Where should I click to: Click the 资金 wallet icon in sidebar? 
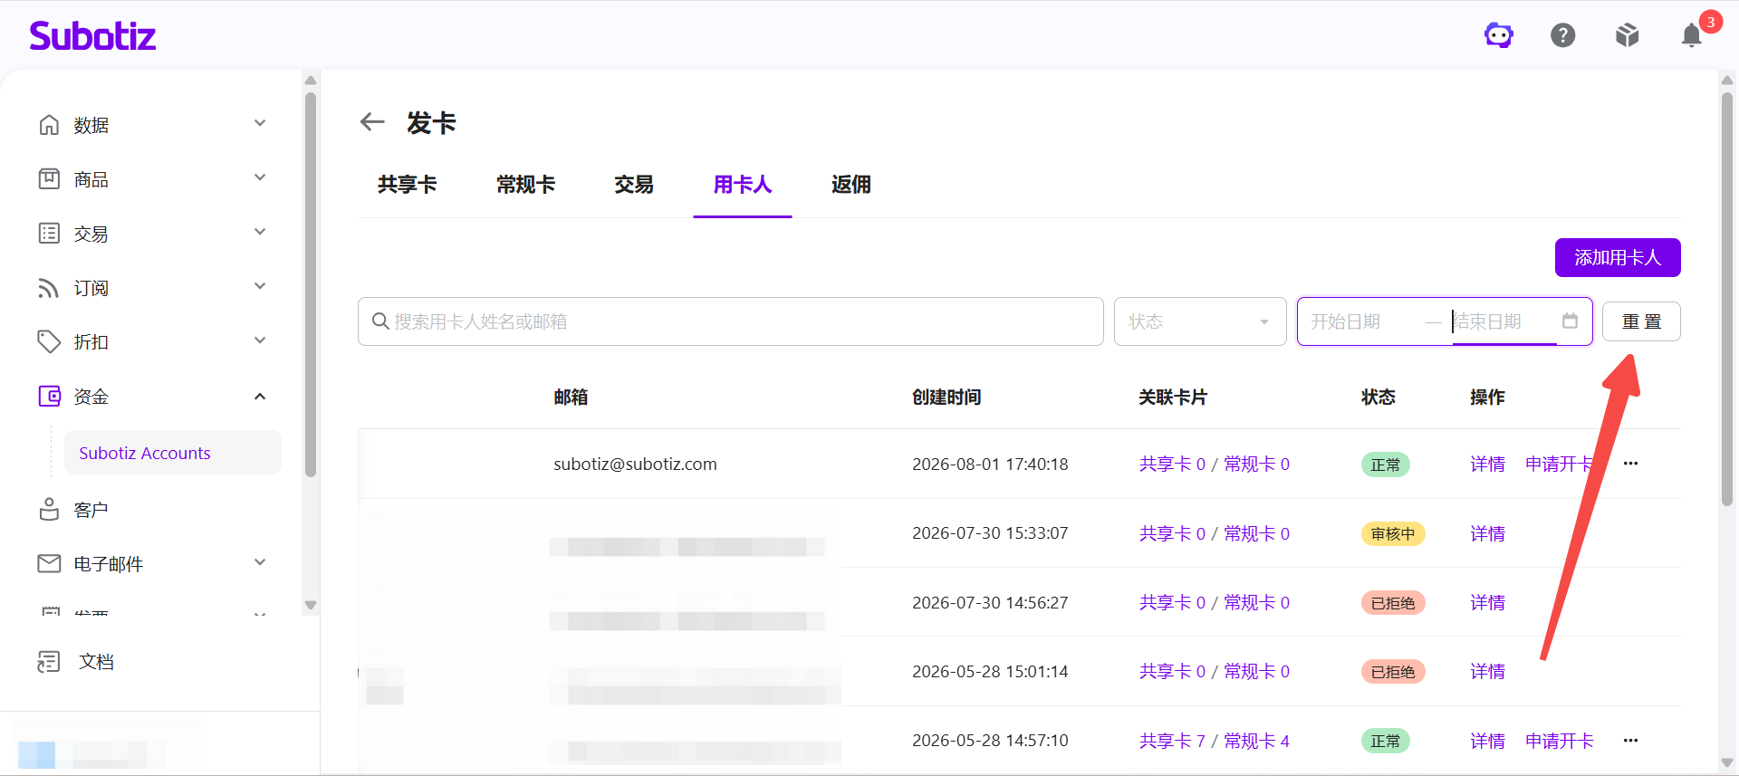(49, 396)
